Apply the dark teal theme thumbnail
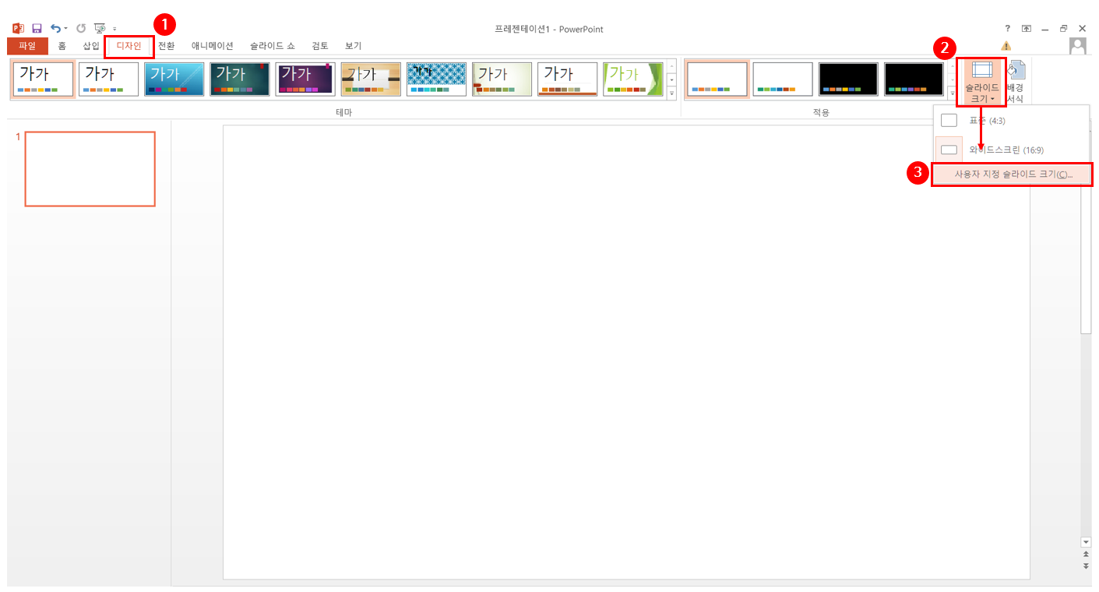1099x592 pixels. coord(240,79)
